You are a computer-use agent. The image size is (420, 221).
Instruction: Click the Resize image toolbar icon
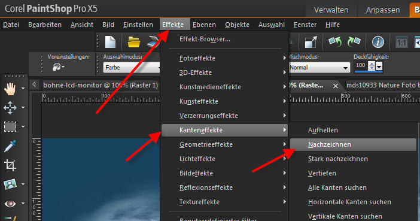311,42
